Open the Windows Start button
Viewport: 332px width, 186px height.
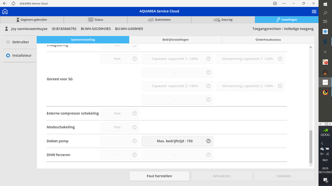pyautogui.click(x=325, y=4)
